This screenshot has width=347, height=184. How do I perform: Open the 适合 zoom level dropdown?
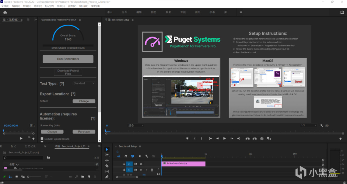[136, 125]
